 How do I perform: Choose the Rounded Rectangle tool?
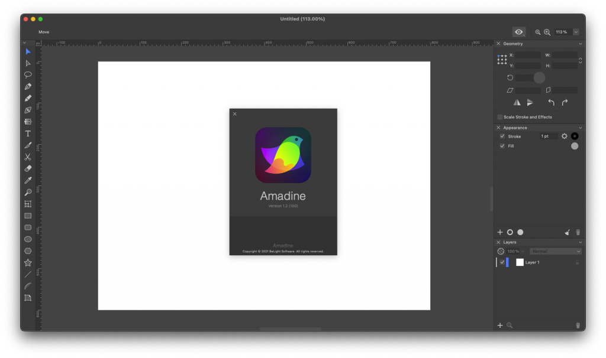[x=28, y=227]
